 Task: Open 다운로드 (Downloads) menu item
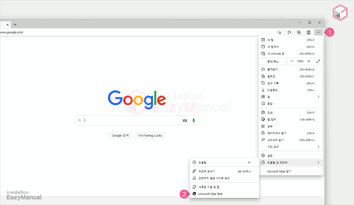(x=291, y=90)
